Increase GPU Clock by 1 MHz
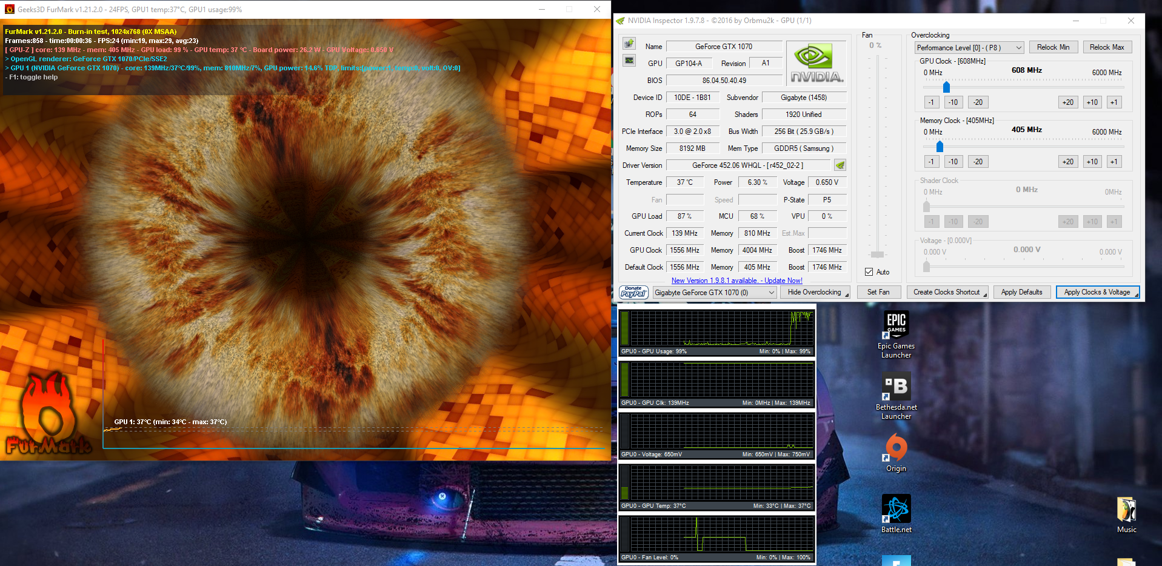This screenshot has height=566, width=1162. click(1114, 102)
